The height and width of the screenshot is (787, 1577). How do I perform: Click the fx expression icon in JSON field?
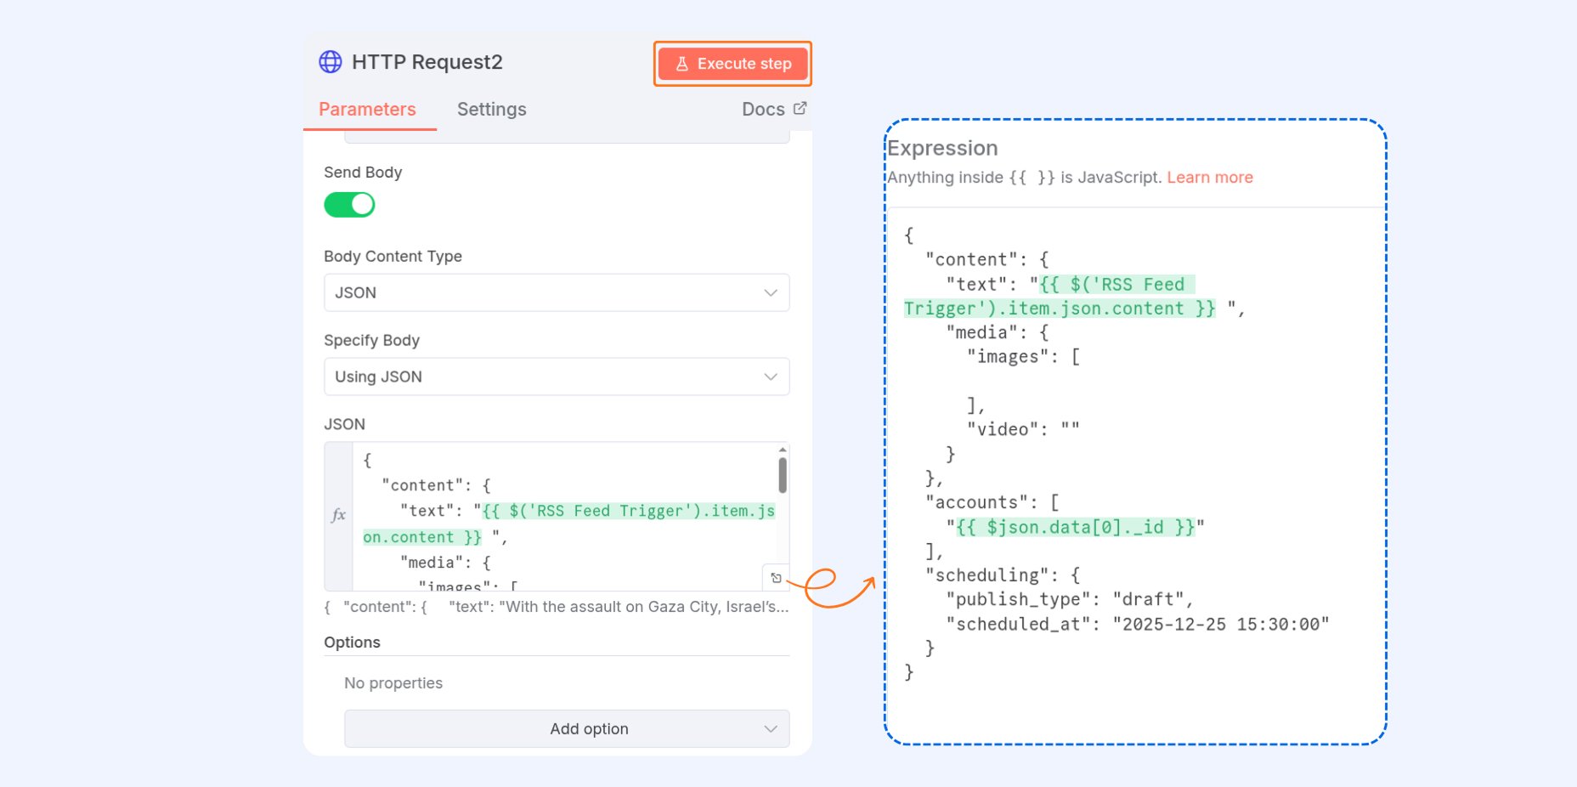coord(338,515)
